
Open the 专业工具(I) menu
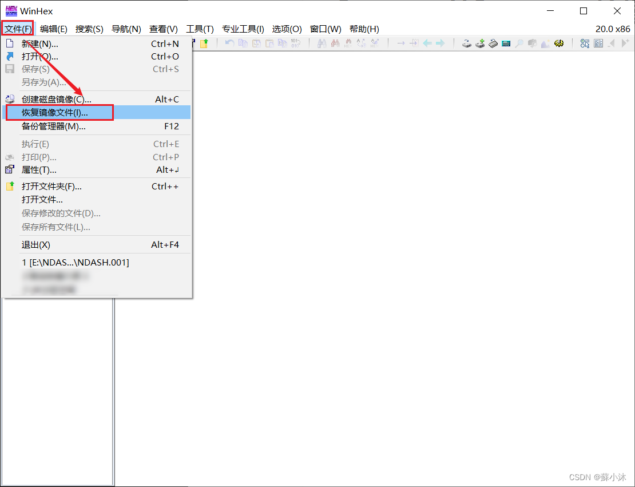coord(243,29)
